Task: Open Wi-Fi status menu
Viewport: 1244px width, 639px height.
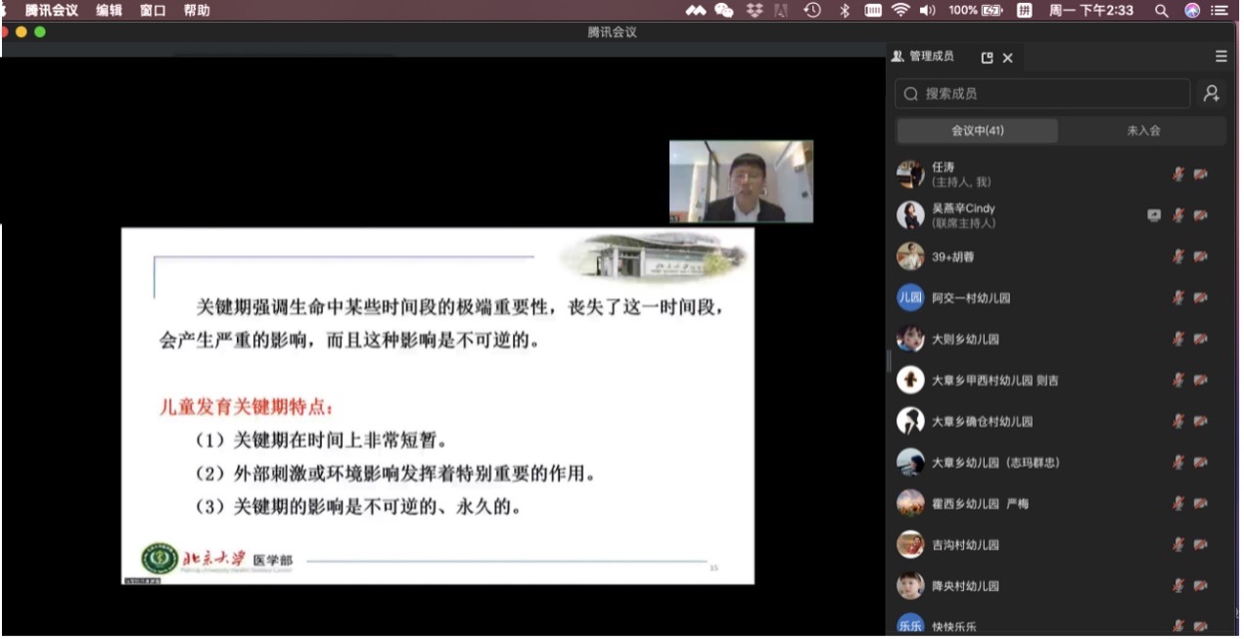Action: coord(899,11)
